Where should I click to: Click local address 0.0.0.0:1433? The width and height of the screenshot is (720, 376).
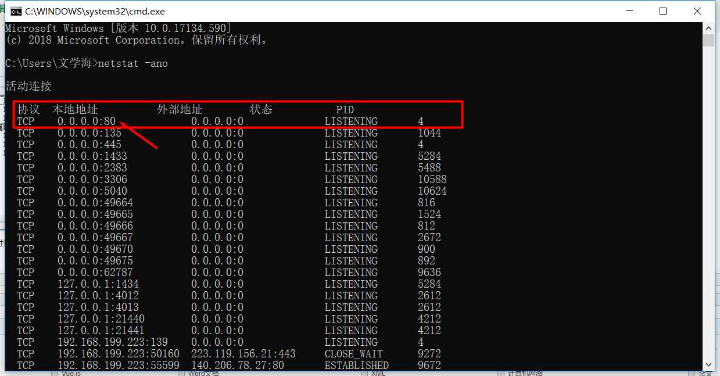92,156
